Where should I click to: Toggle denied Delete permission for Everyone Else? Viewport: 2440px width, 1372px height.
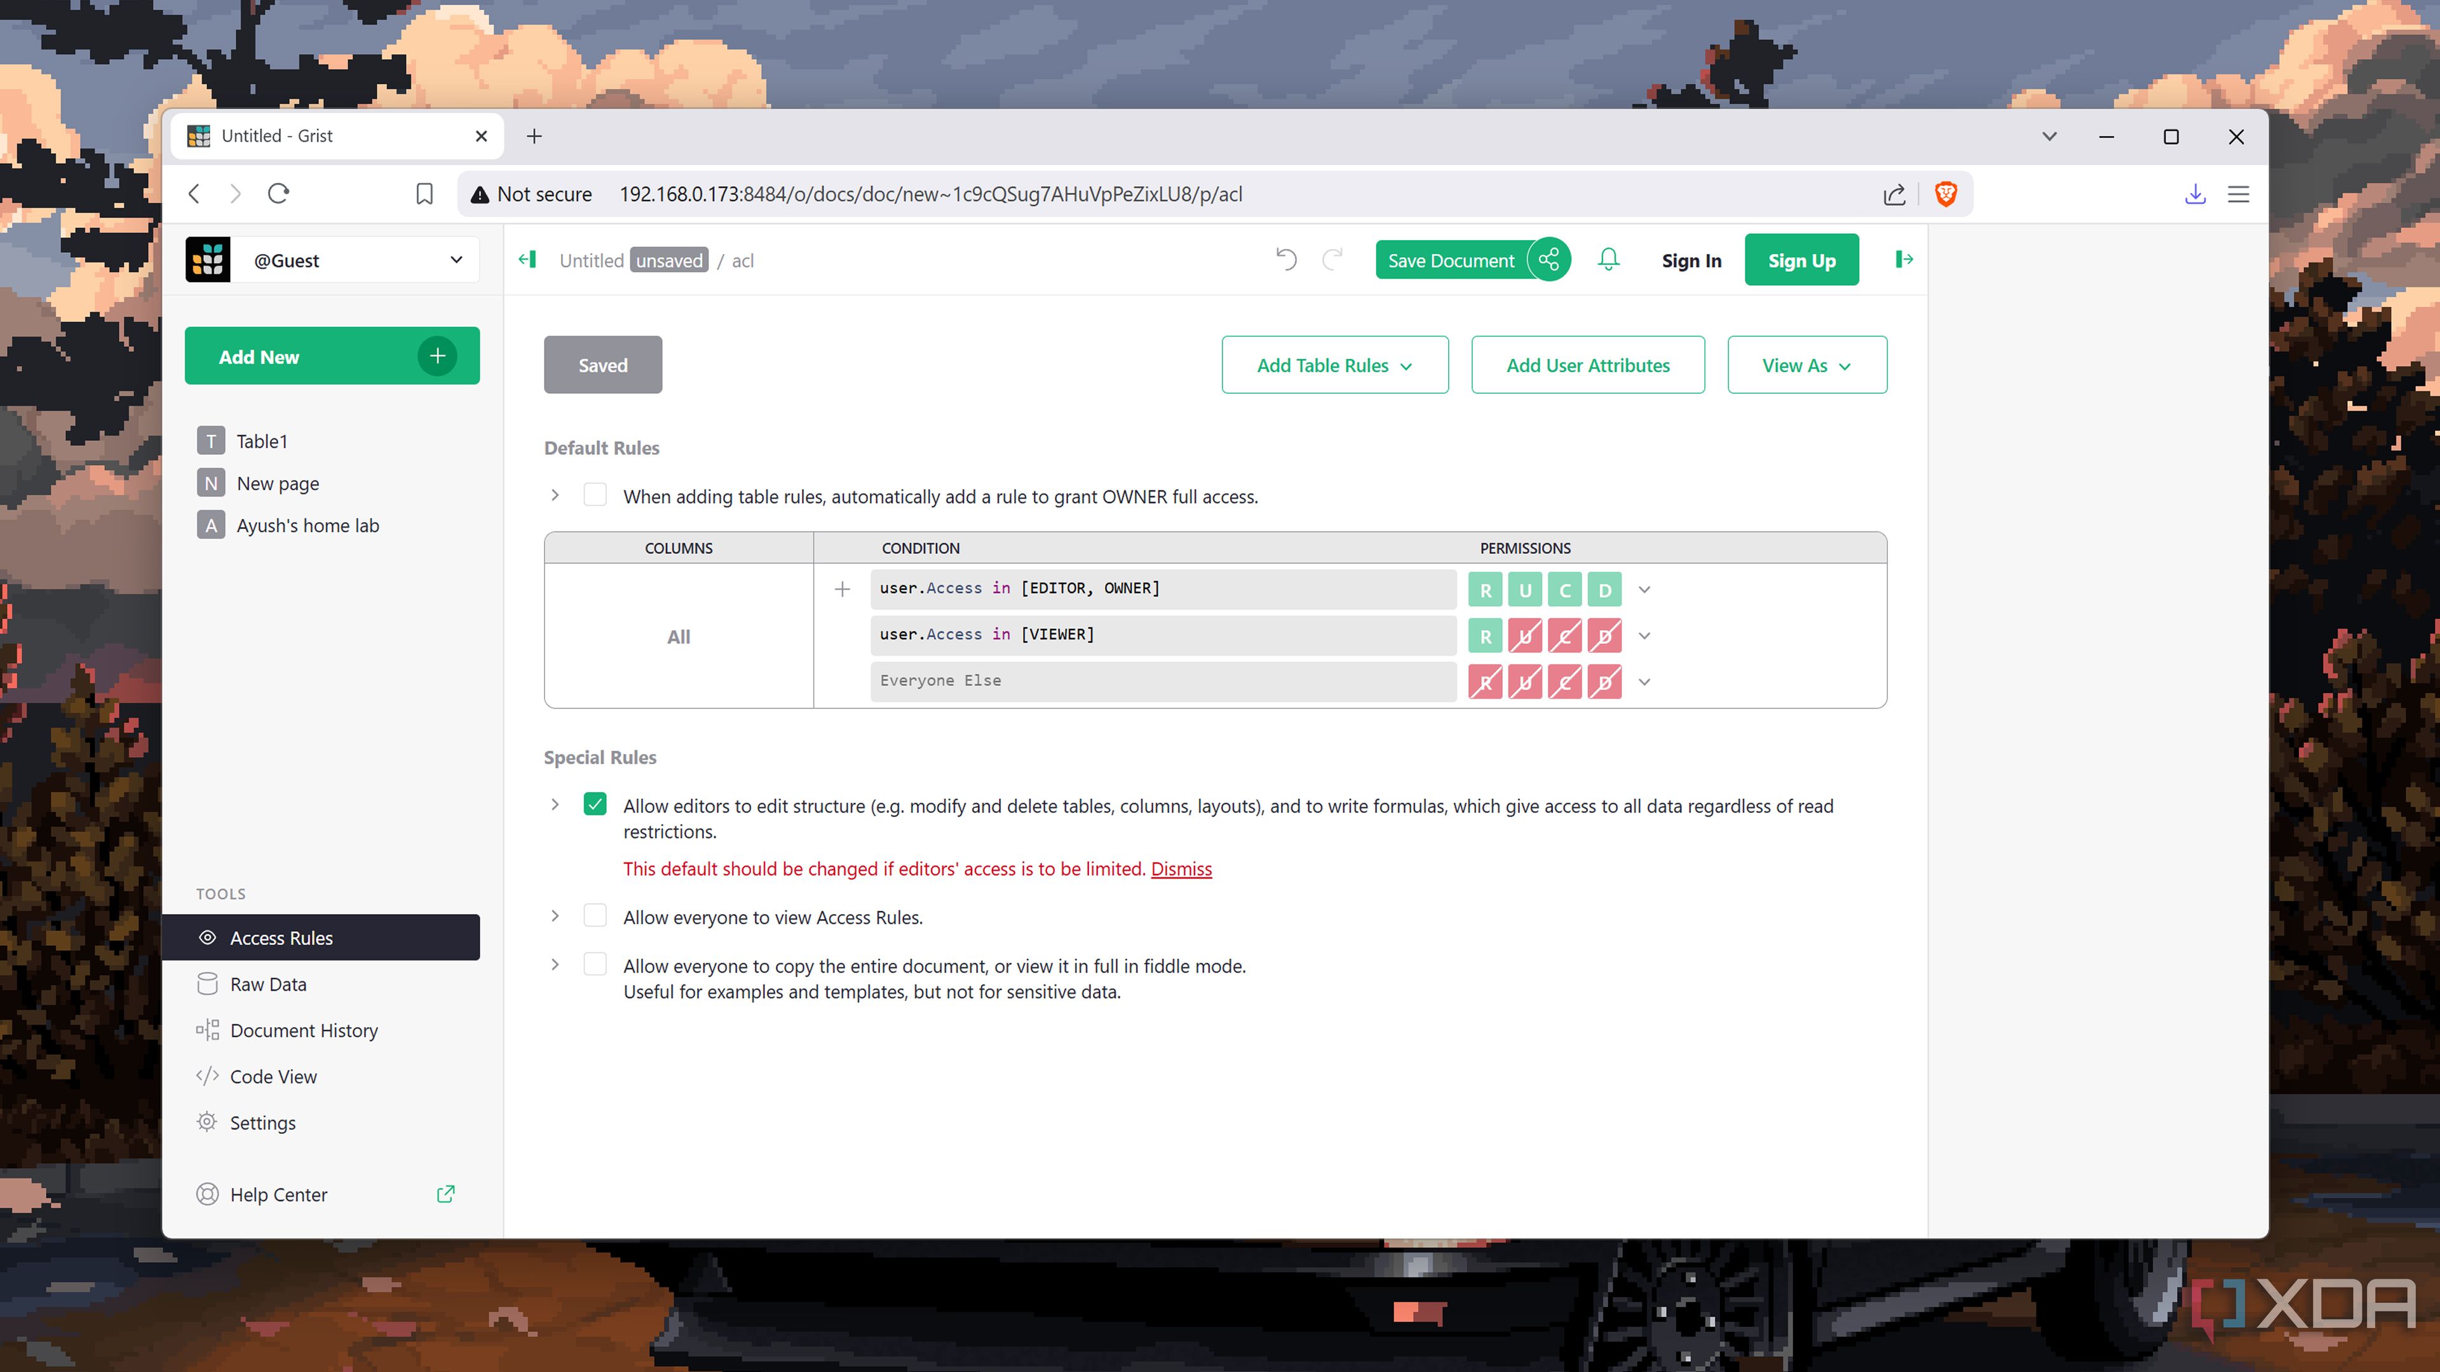pyautogui.click(x=1604, y=682)
